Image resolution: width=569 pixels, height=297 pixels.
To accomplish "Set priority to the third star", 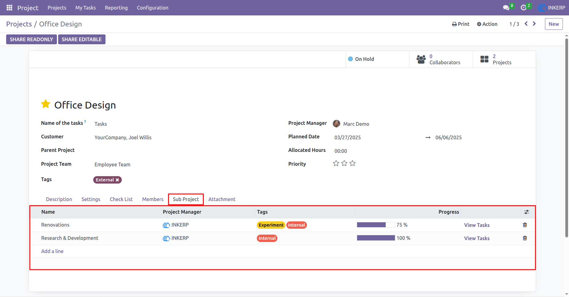I will tap(352, 163).
